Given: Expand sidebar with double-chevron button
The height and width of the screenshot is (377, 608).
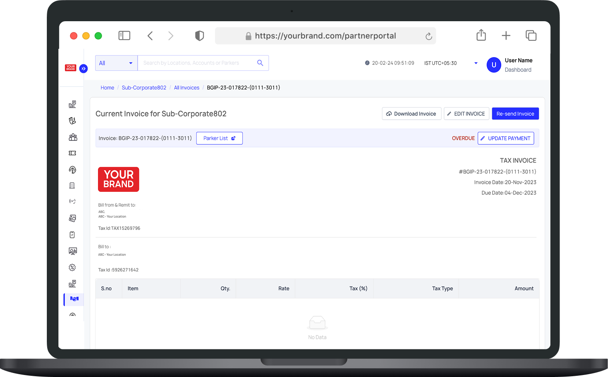Looking at the screenshot, I should [x=83, y=68].
